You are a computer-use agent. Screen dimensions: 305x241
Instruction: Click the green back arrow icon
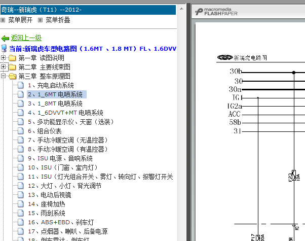5,39
